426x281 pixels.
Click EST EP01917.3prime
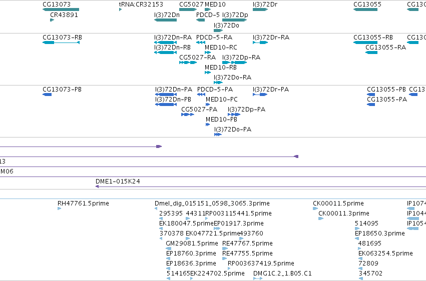coord(217,228)
